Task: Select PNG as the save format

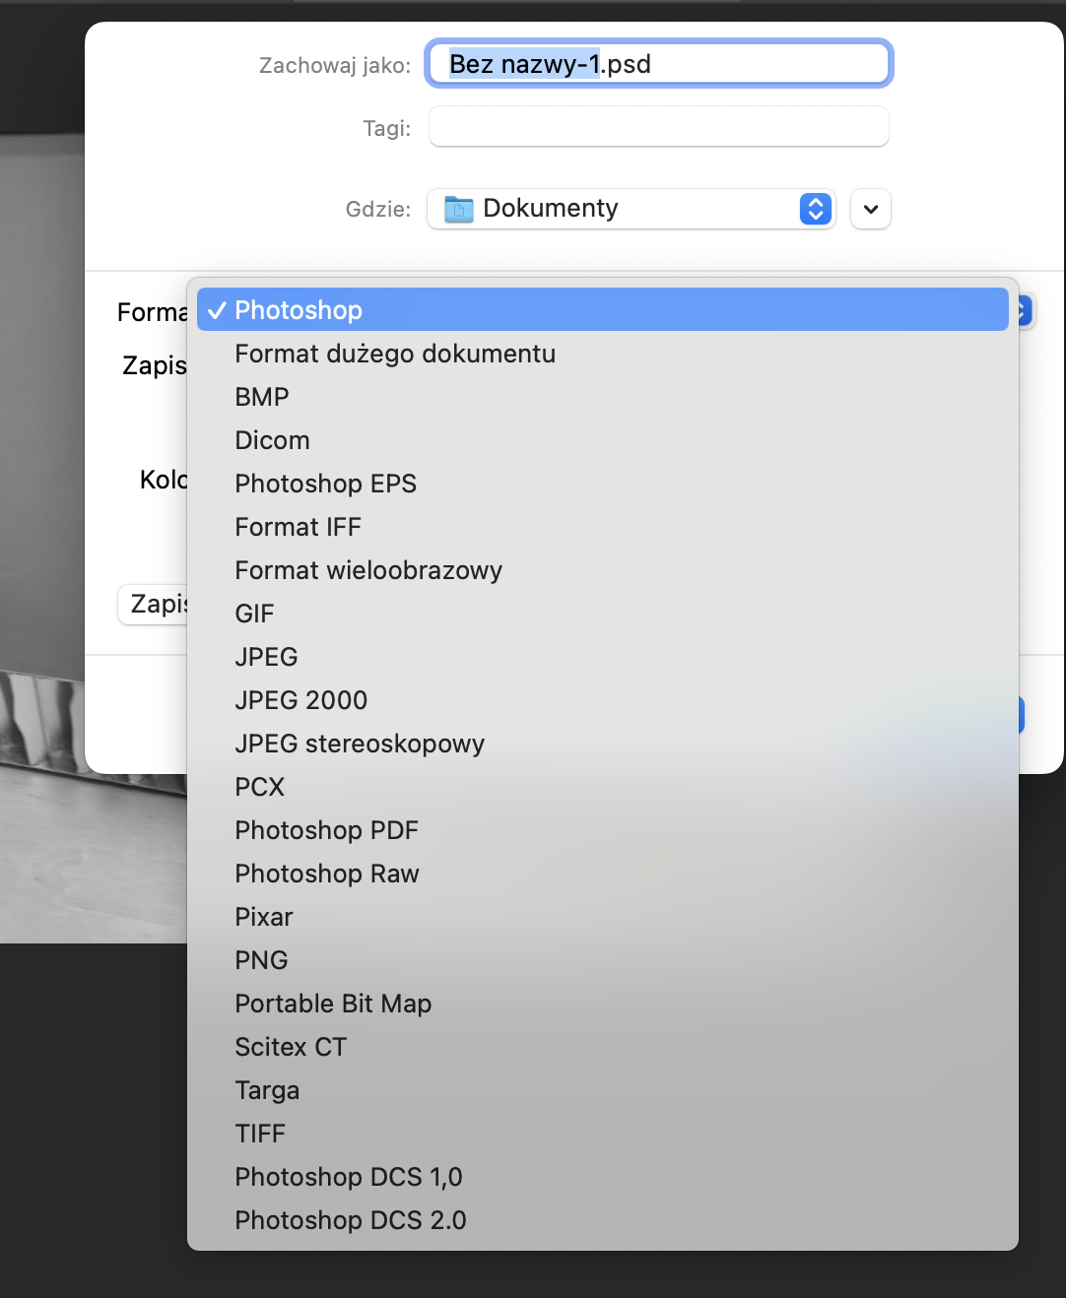Action: [x=261, y=959]
